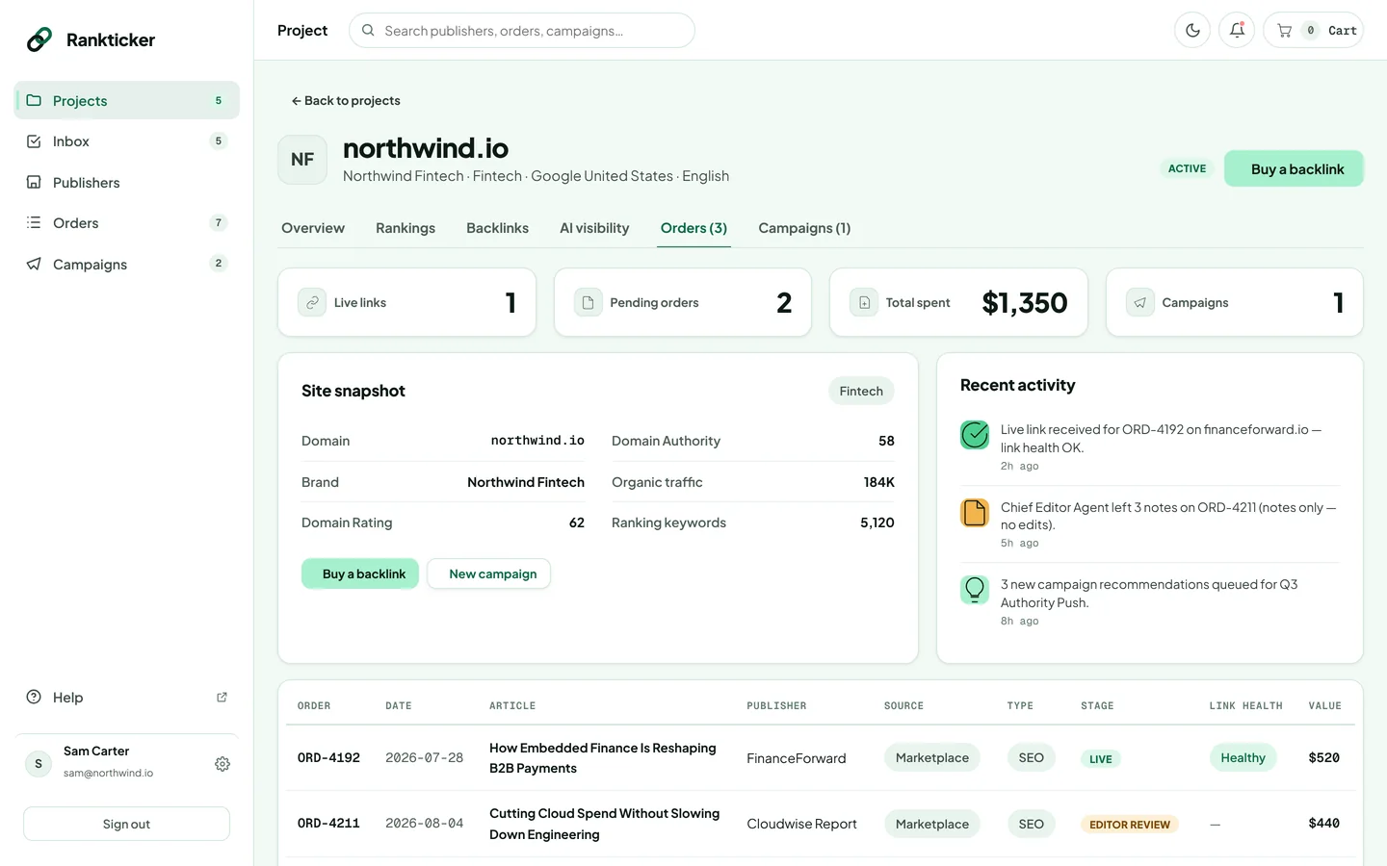
Task: Click the Rankticker chain-link logo
Action: click(39, 39)
